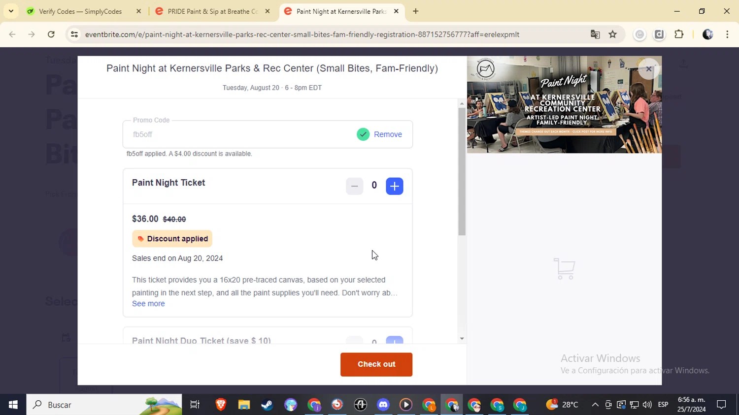The image size is (739, 415).
Task: Click the $36.00 discounted price
Action: click(x=145, y=219)
